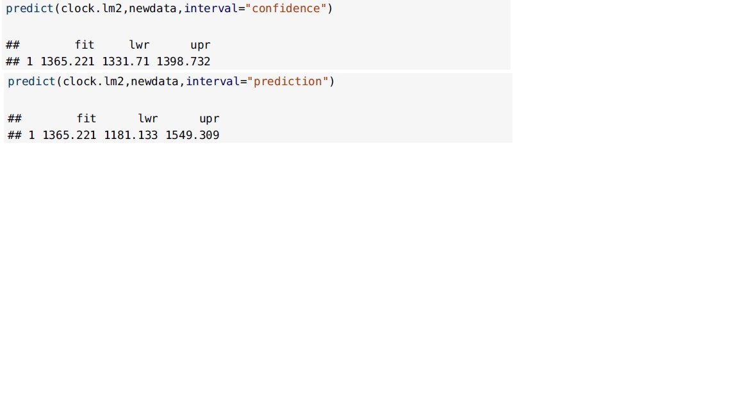Click the lwr header in the first output
The width and height of the screenshot is (738, 415).
pyautogui.click(x=139, y=45)
